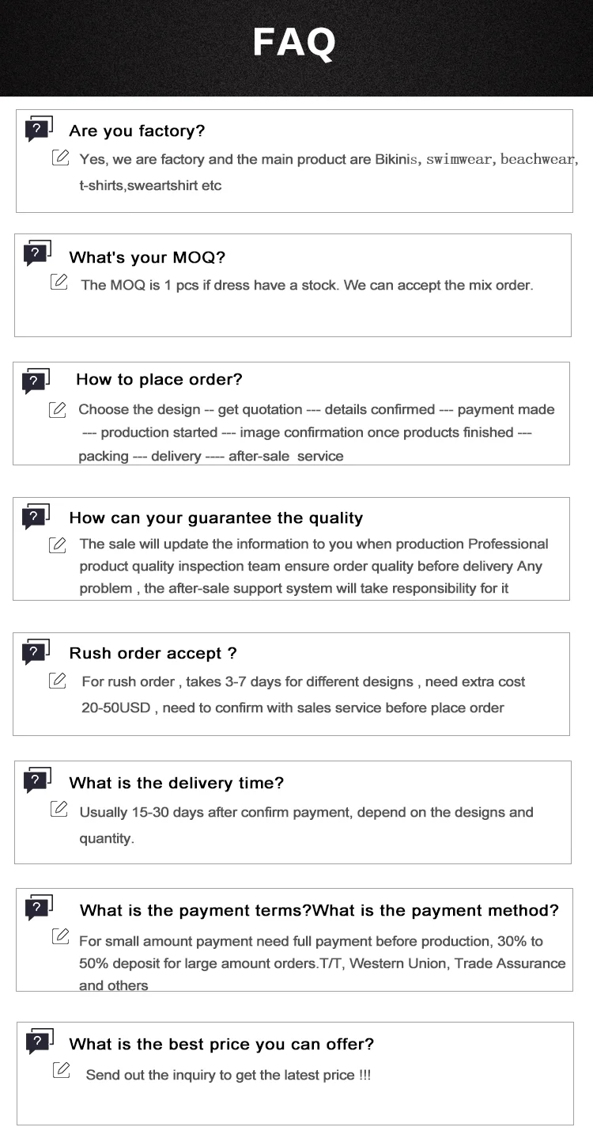Click the pencil icon before "Choose the design"

(x=57, y=409)
